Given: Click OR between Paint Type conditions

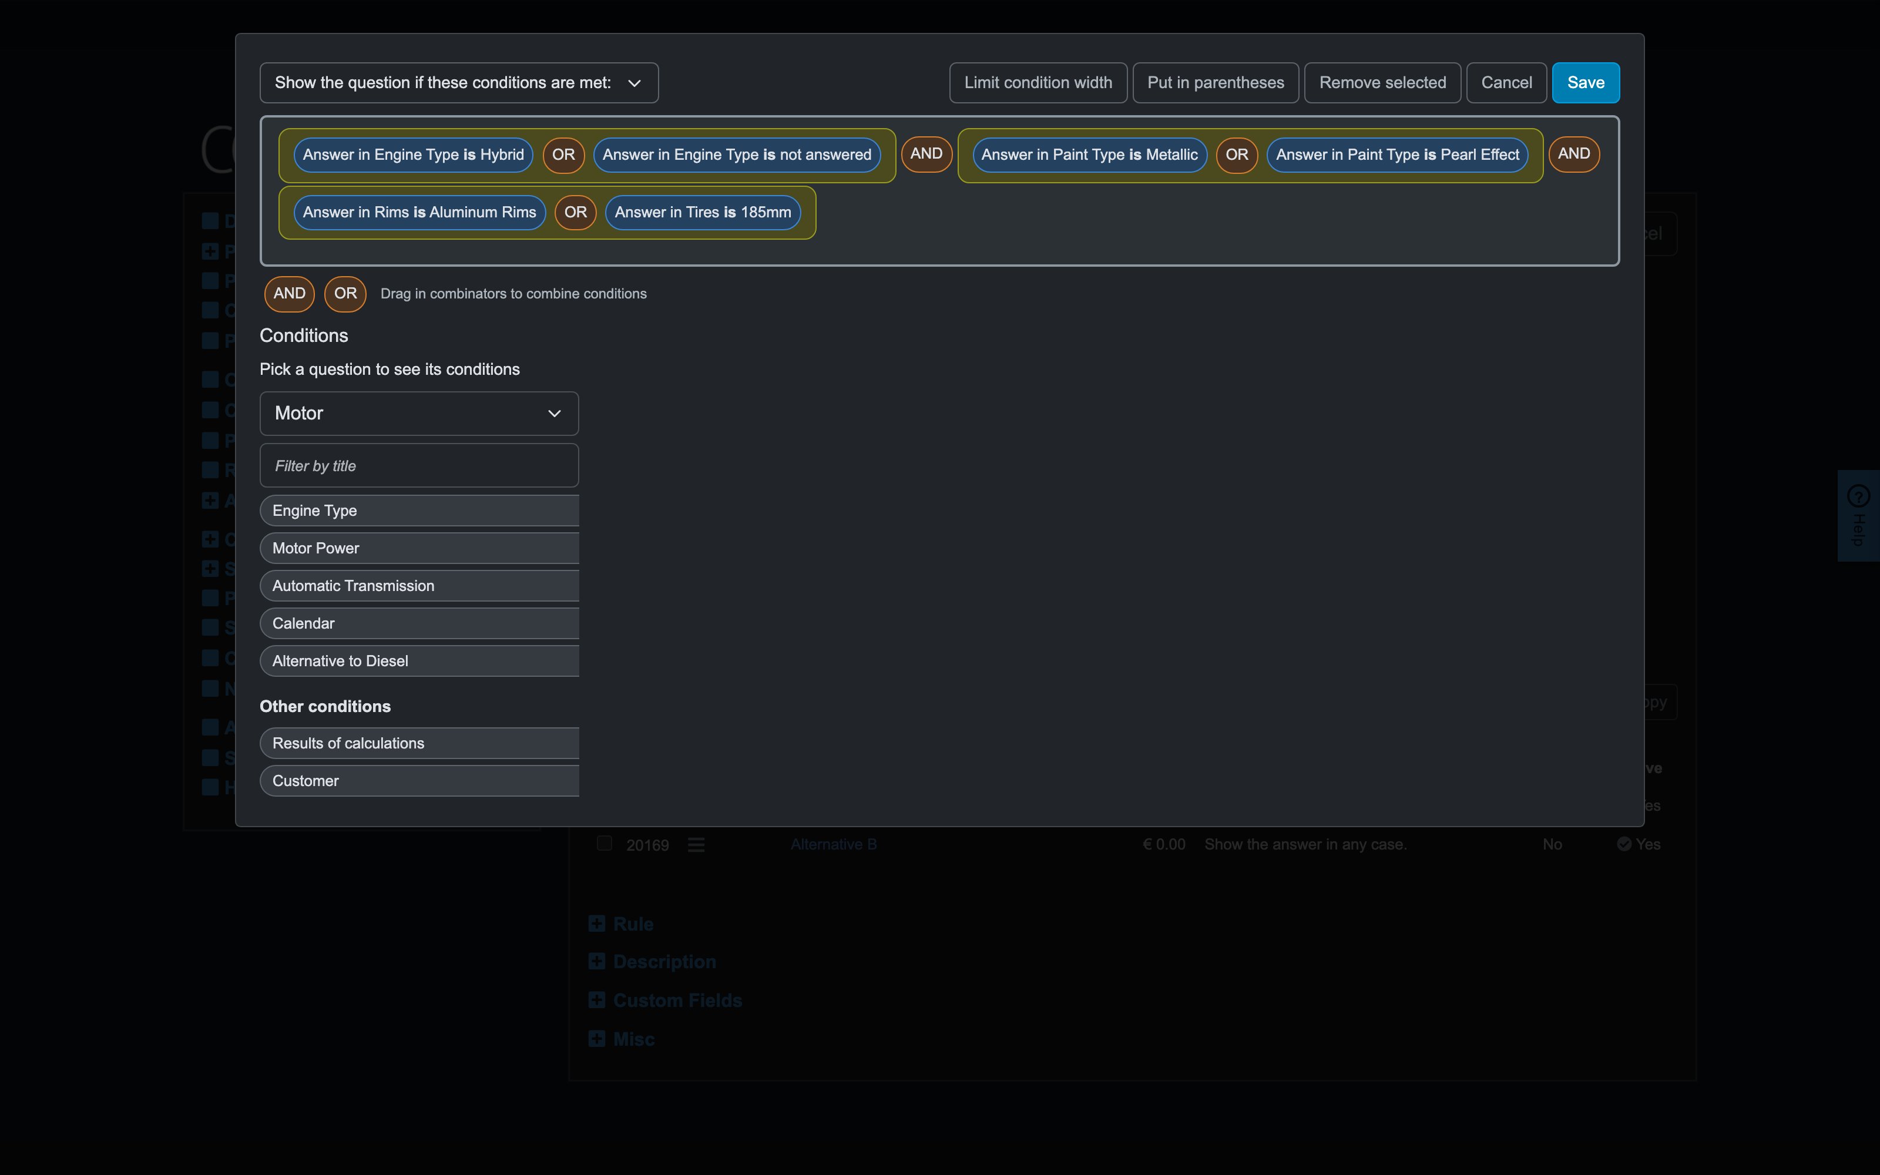Looking at the screenshot, I should coord(1237,155).
